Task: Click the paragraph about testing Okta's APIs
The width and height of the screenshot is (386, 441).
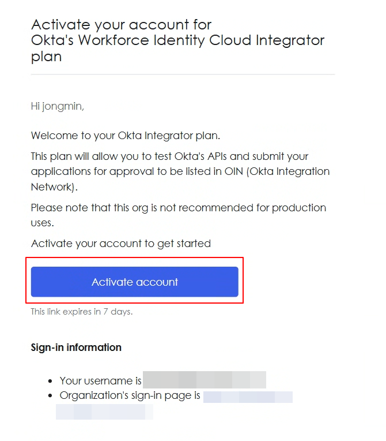Action: tap(180, 171)
